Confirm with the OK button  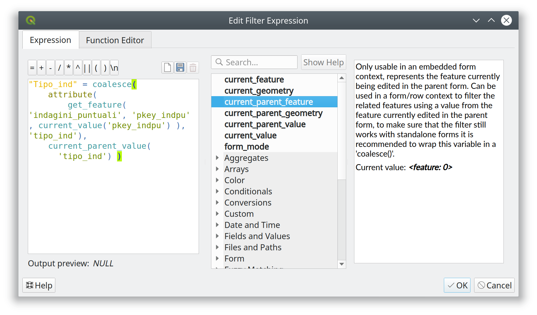pyautogui.click(x=457, y=285)
